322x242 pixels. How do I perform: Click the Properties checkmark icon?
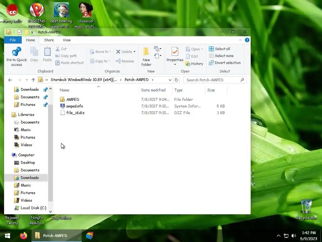(x=175, y=51)
